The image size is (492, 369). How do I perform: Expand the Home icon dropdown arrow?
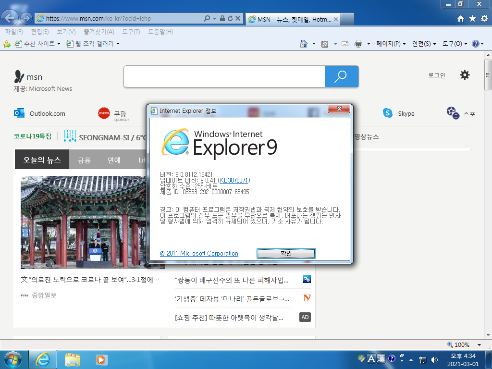pyautogui.click(x=314, y=44)
